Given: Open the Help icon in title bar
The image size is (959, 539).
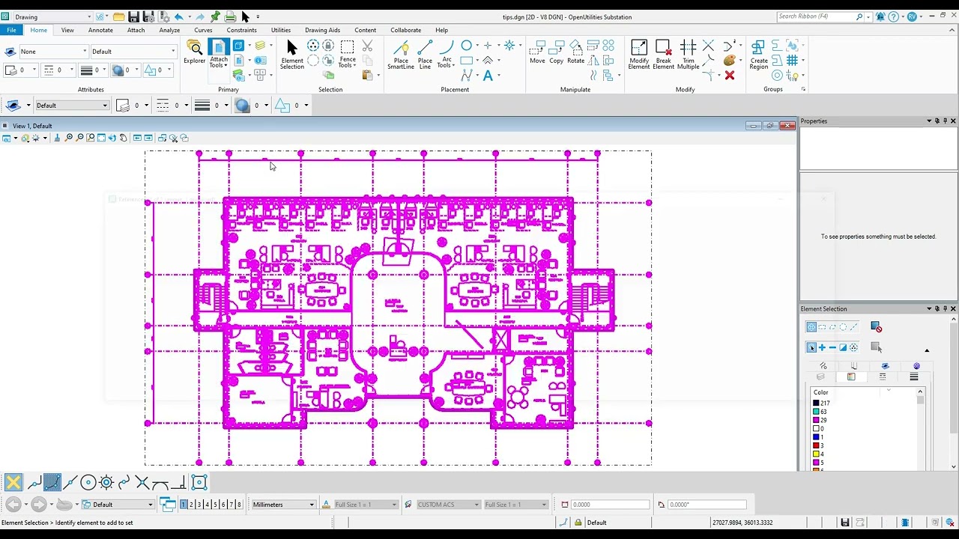Looking at the screenshot, I should pos(893,16).
